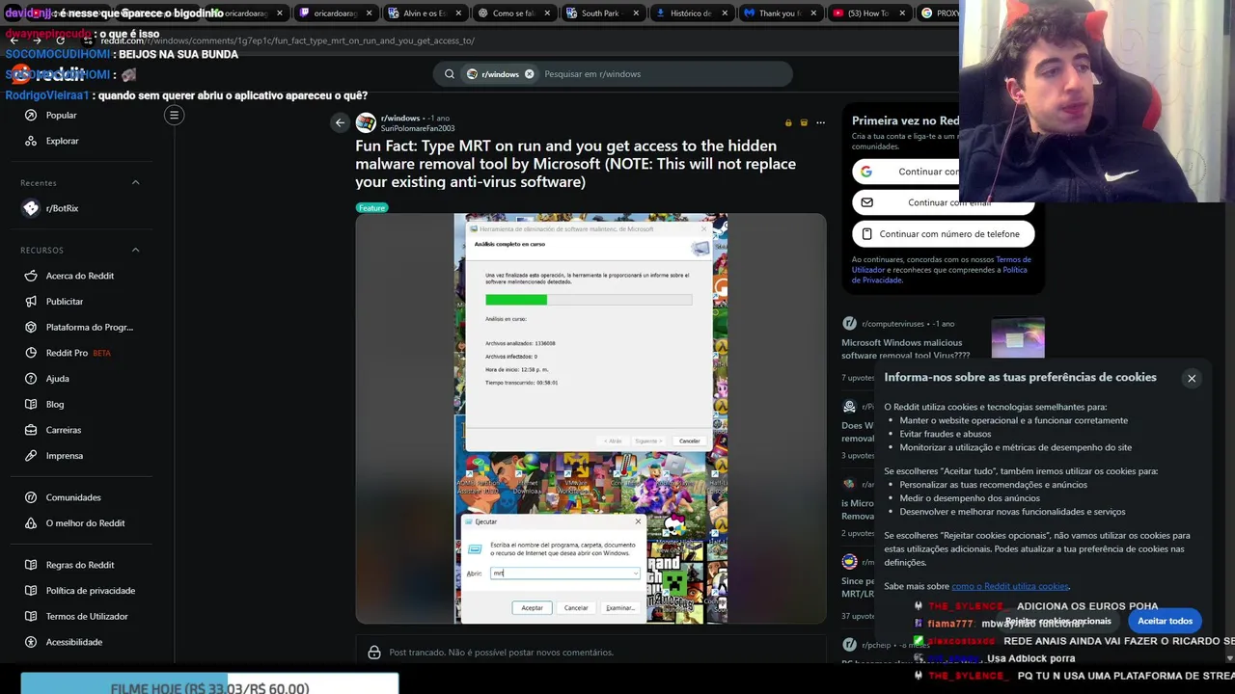Click the r/windows community avatar on post
Viewport: 1235px width, 694px height.
366,122
